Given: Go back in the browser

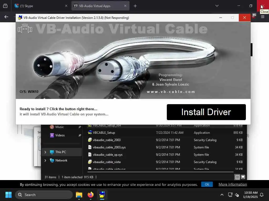Looking at the screenshot, I should [6, 17].
